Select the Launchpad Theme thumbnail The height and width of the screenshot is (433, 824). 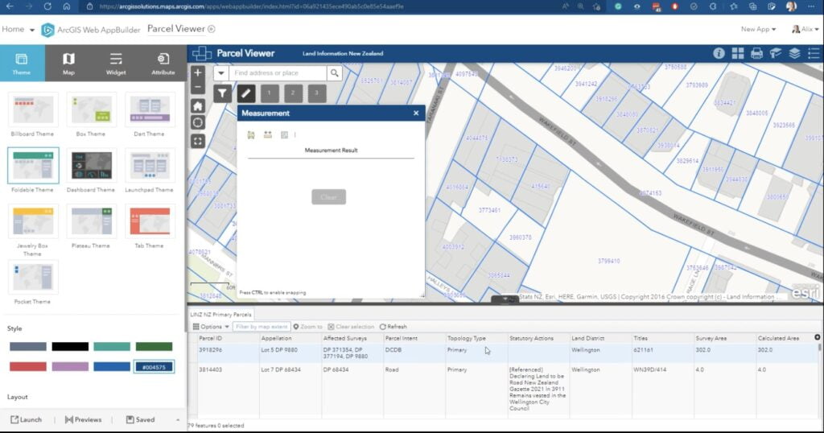pos(149,166)
